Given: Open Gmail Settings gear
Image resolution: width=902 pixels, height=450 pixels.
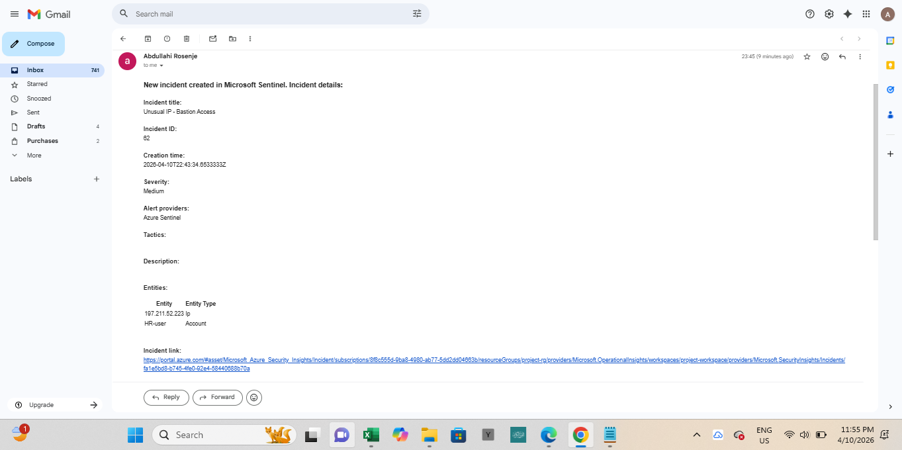Looking at the screenshot, I should tap(829, 14).
